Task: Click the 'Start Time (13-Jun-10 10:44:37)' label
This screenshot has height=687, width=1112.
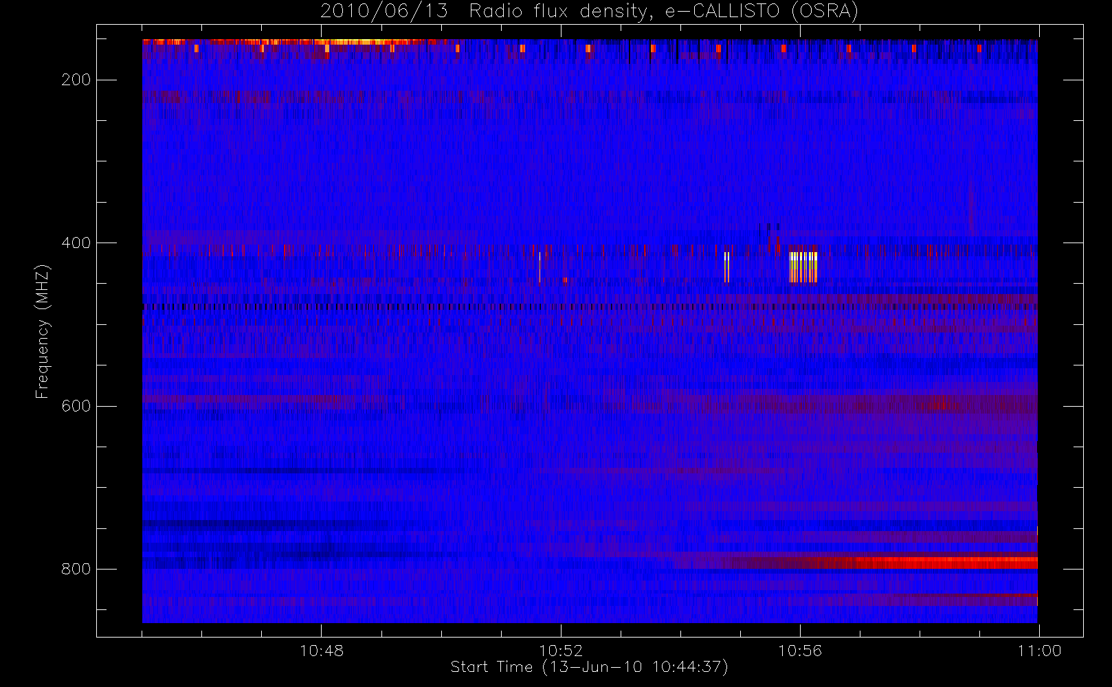Action: 589,667
